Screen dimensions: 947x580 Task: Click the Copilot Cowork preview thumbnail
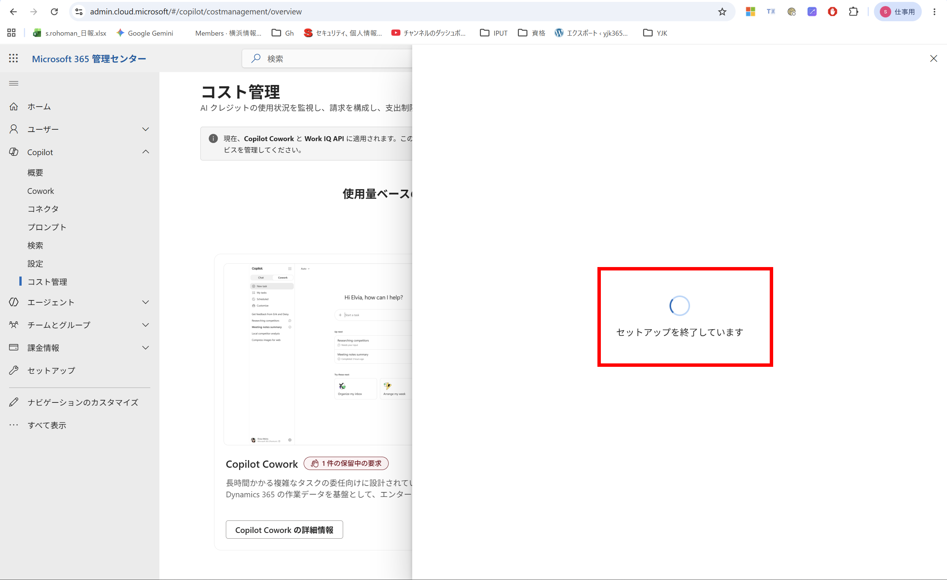coord(318,354)
